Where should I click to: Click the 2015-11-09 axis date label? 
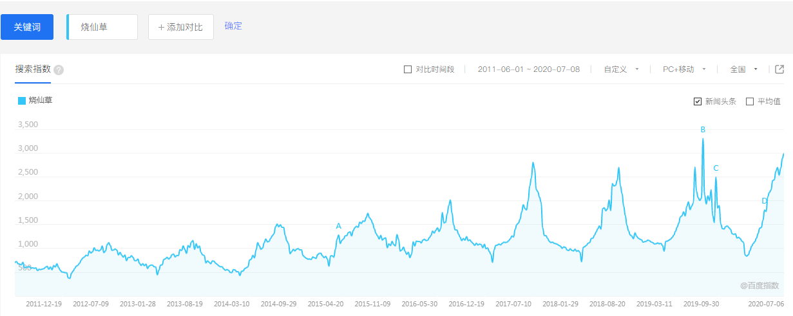[x=373, y=304]
